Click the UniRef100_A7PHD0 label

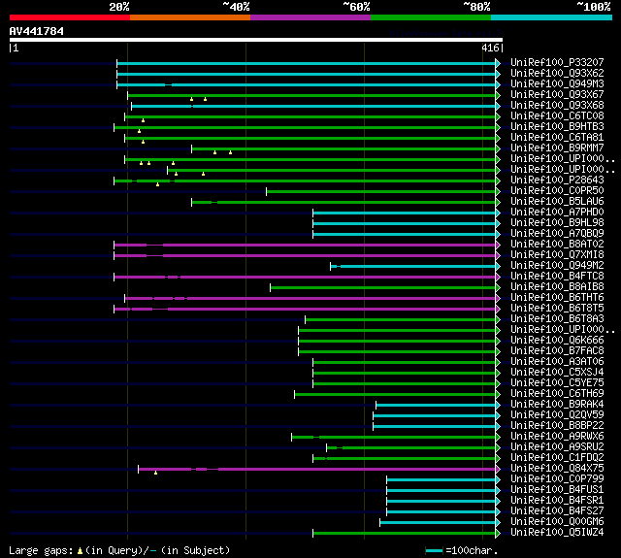[557, 213]
